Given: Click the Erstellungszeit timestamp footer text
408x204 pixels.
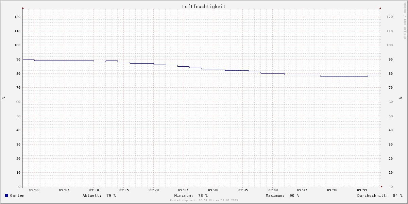Looking at the screenshot, I should pos(204,201).
